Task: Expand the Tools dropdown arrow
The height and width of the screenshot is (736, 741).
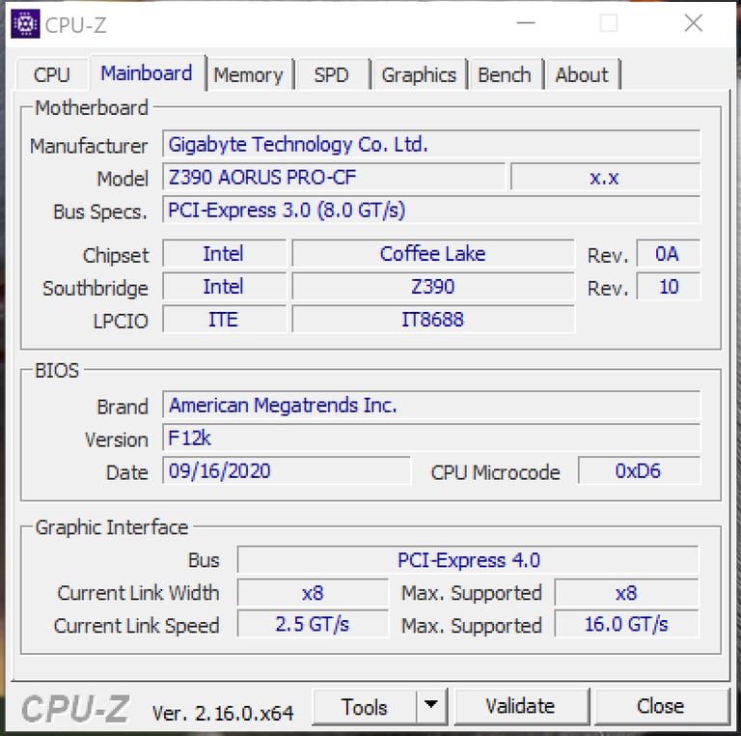Action: pyautogui.click(x=431, y=707)
